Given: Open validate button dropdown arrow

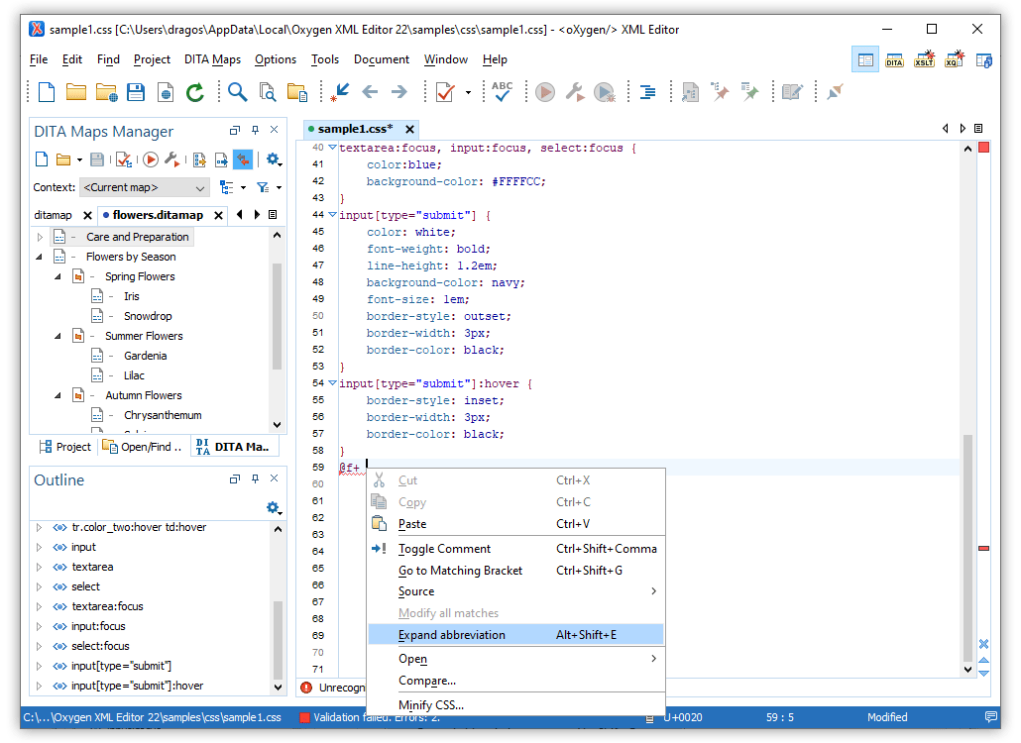Looking at the screenshot, I should point(468,92).
